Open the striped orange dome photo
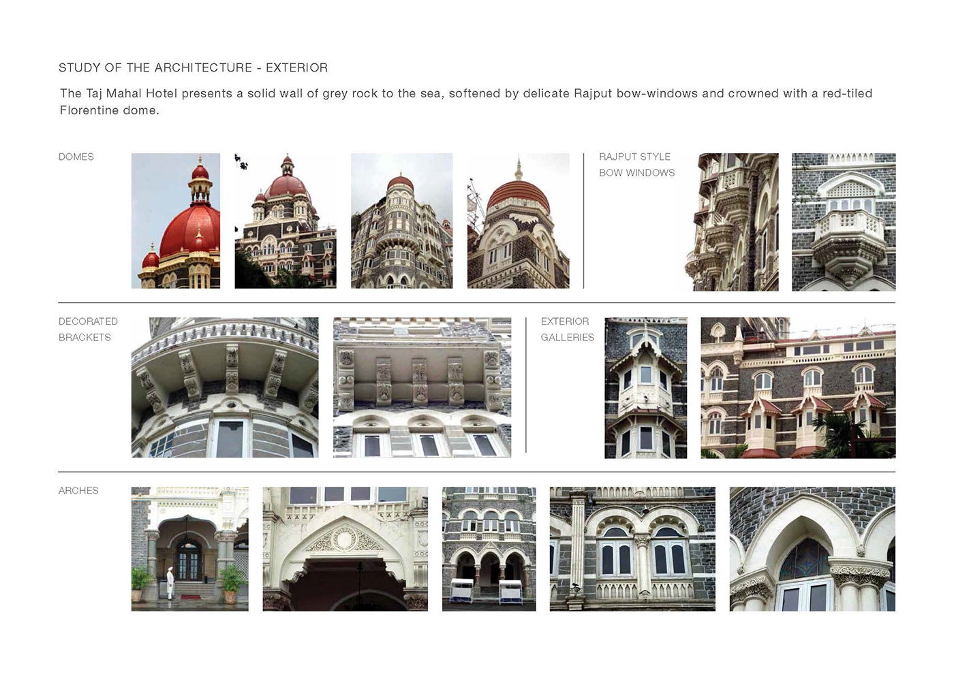 click(x=518, y=221)
